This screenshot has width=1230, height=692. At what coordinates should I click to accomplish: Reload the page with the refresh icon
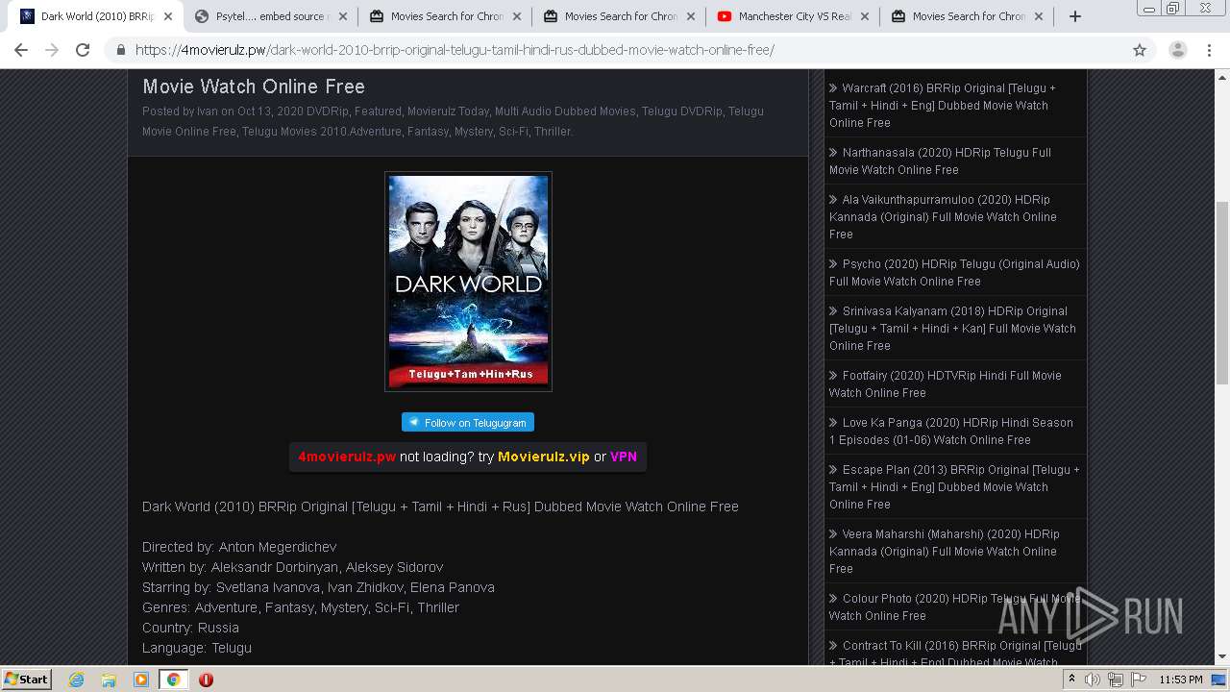(83, 50)
